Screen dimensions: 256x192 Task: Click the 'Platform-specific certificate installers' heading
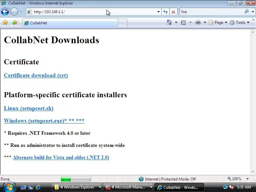coord(65,95)
